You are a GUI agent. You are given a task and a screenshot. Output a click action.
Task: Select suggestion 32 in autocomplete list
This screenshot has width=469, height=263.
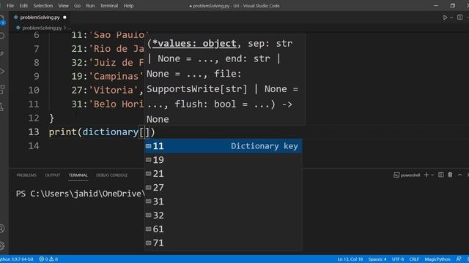[x=223, y=216]
